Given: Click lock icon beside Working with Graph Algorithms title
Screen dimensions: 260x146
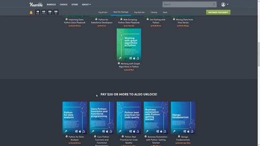Looking at the screenshot, I should 119,63.
